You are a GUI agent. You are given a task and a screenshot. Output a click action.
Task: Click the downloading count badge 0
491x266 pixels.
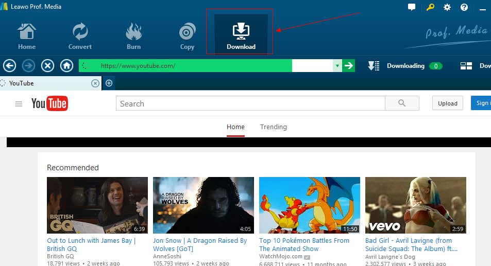[x=435, y=66]
